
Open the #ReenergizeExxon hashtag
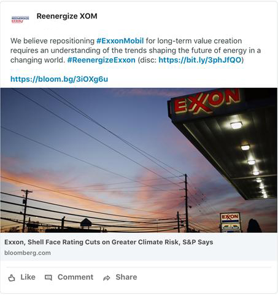(101, 60)
